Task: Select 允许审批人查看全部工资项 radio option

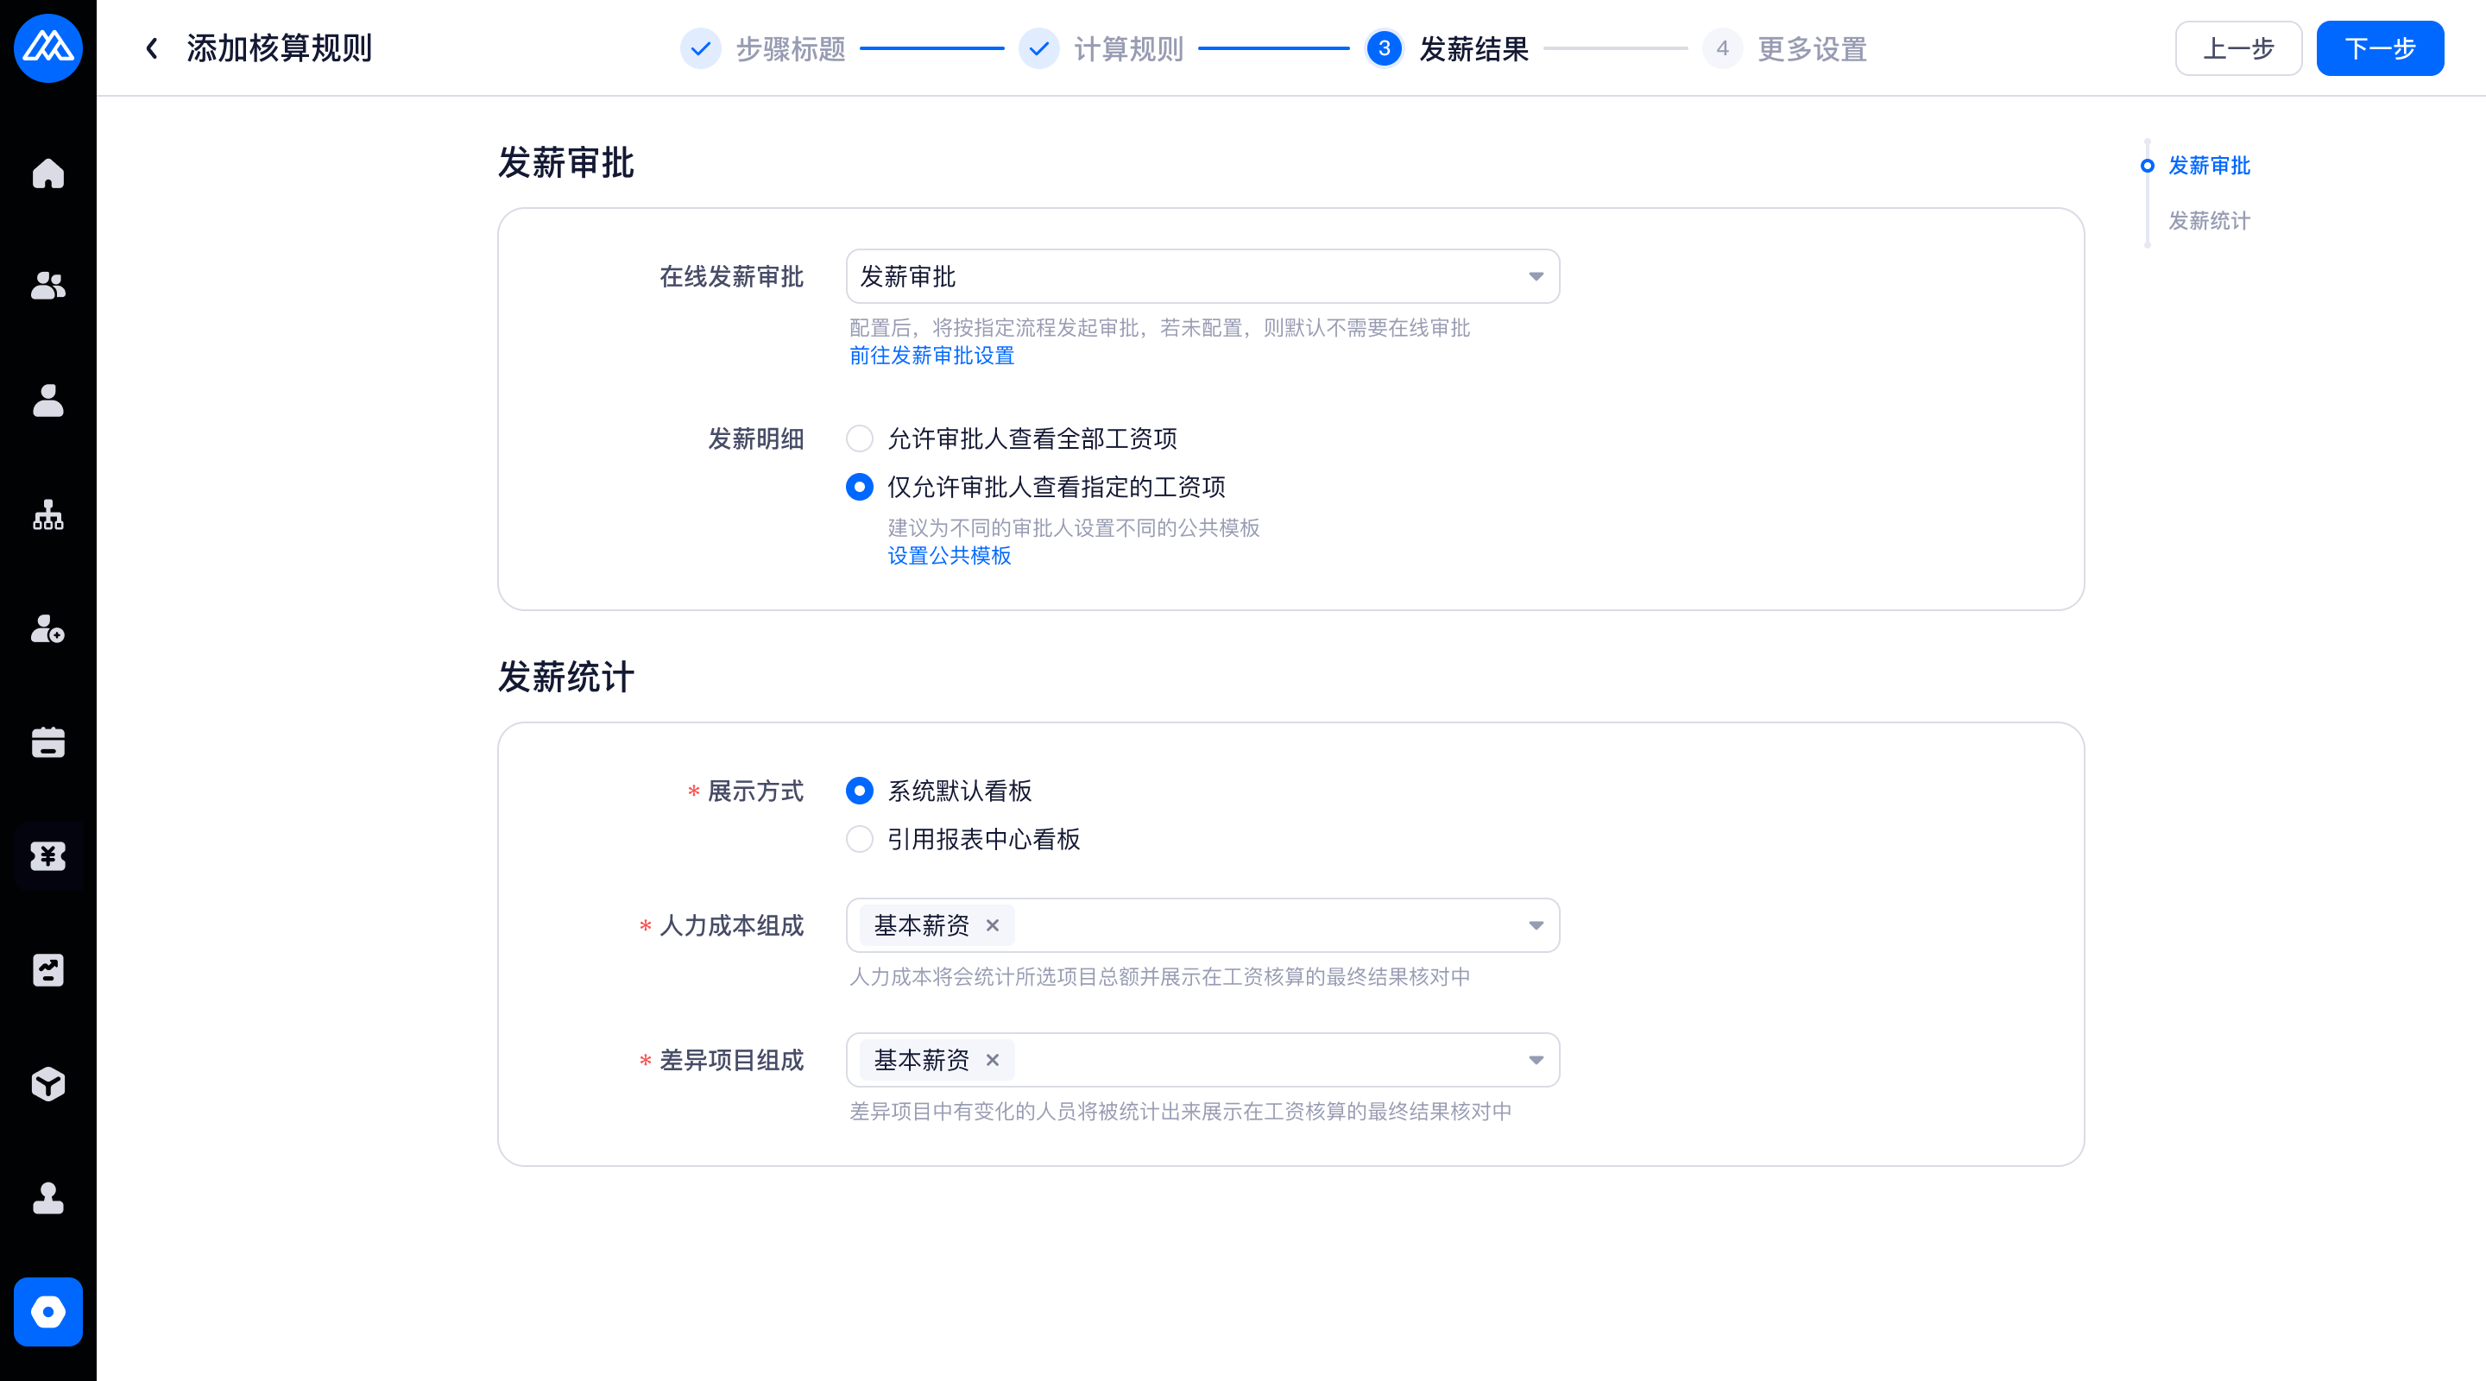Action: [x=859, y=439]
